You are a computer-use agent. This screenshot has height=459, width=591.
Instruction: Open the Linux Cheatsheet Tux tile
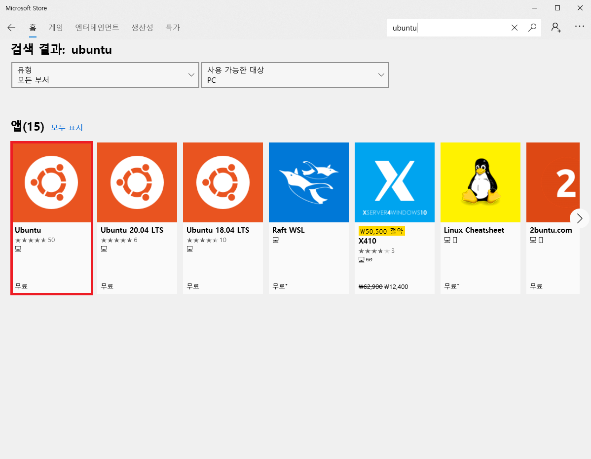tap(480, 182)
